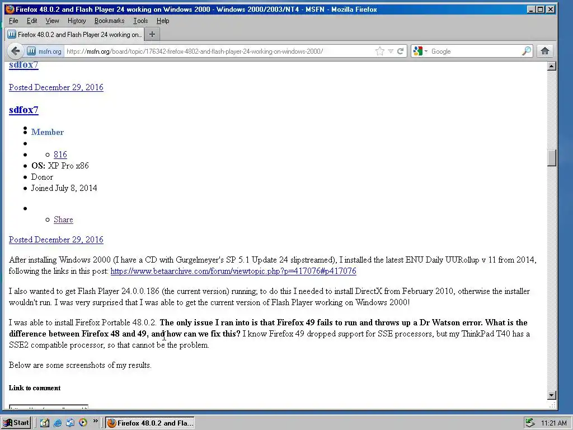Click the lower Posted December 29, 2016 link
The width and height of the screenshot is (573, 430).
click(x=56, y=240)
